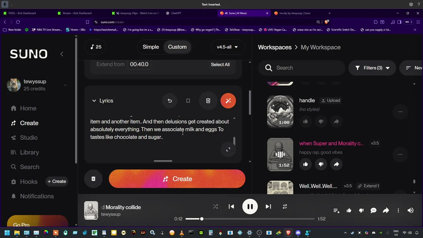Viewport: 423px width, 238px height.
Task: Mute volume in player bar
Action: tap(410, 211)
